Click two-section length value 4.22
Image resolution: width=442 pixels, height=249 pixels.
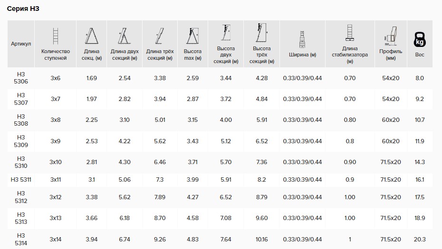coord(125,141)
